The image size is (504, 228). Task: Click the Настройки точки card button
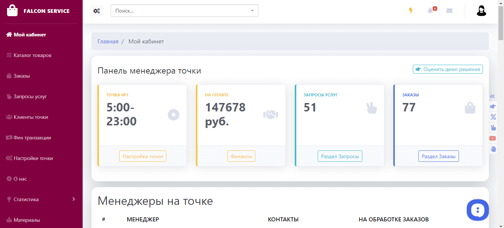pyautogui.click(x=143, y=156)
